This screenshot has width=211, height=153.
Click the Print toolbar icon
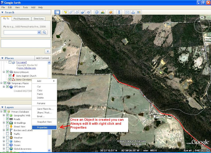pyautogui.click(x=133, y=12)
